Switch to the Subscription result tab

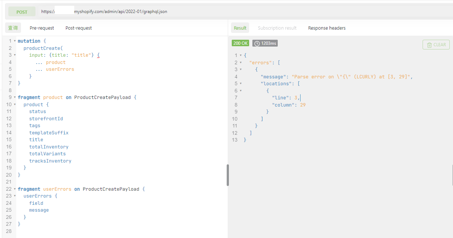(277, 28)
